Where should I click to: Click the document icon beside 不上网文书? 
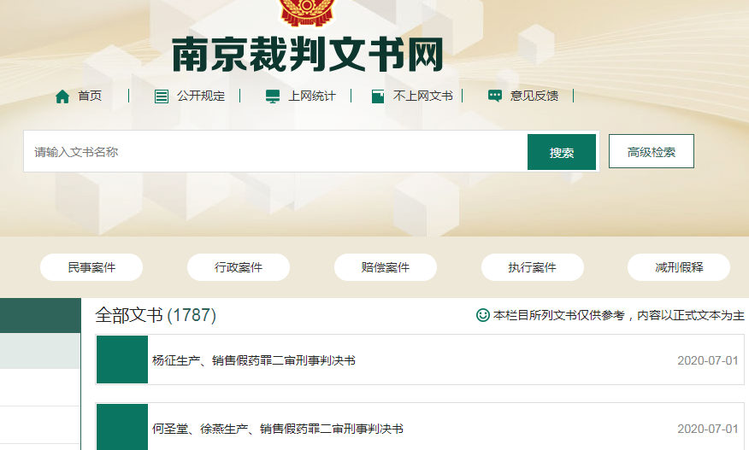[x=378, y=96]
